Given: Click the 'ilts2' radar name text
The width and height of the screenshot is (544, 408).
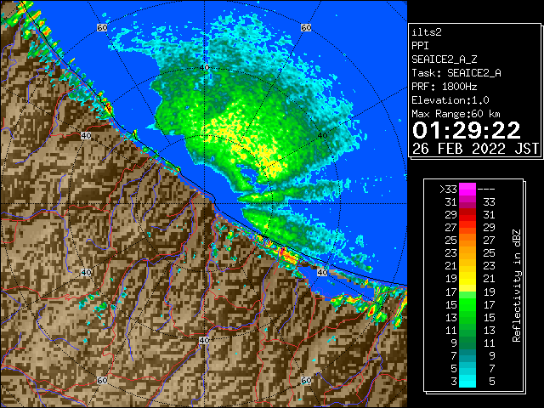Looking at the screenshot, I should coord(427,32).
